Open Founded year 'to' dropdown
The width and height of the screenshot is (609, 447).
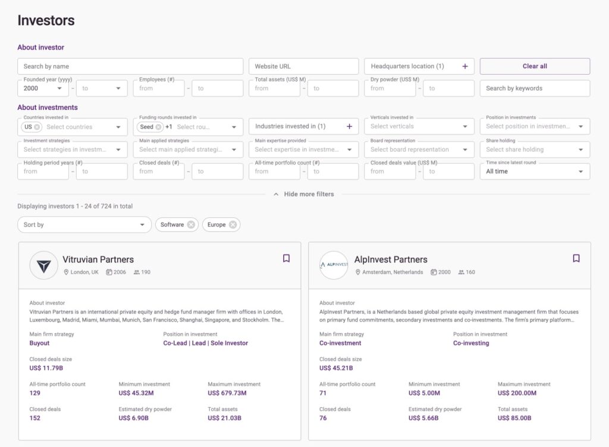click(x=102, y=88)
